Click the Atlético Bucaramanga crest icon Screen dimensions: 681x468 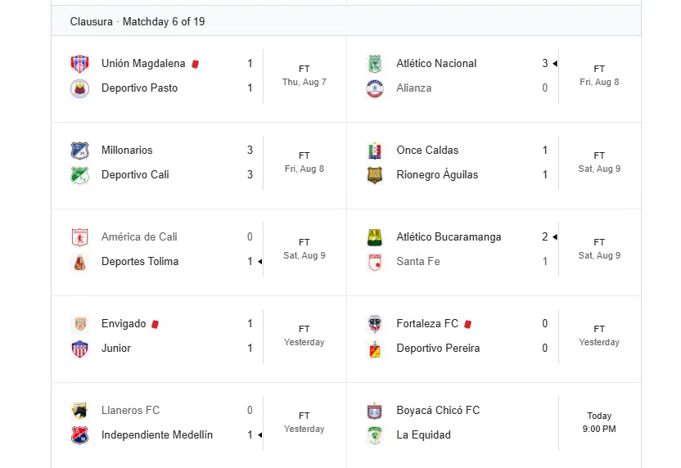[x=375, y=237]
